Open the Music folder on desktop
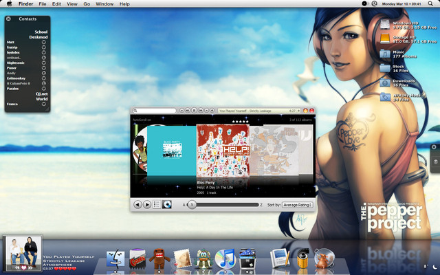This screenshot has width=440, height=275. coord(385,54)
